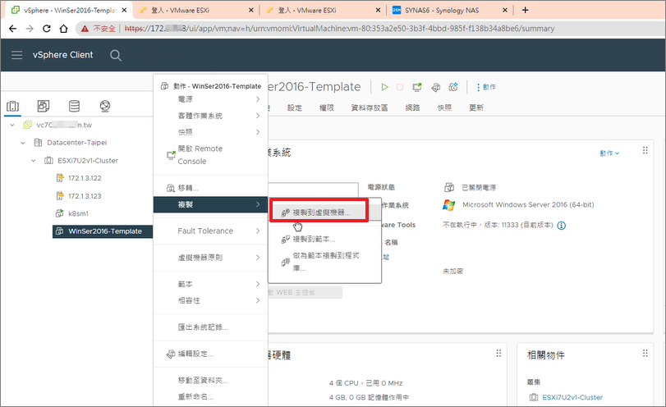Collapse the vCenter root tree node
This screenshot has width=666, height=407.
[x=12, y=125]
